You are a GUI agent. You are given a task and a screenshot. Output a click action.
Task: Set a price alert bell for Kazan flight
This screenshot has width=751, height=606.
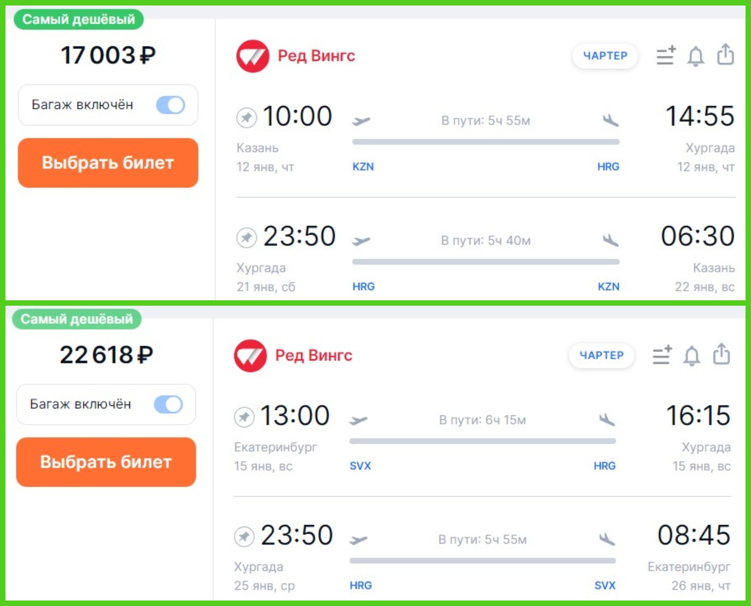(x=695, y=56)
